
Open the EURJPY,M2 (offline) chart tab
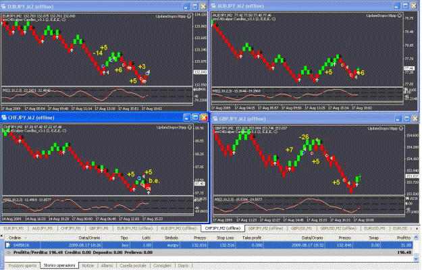(x=135, y=228)
